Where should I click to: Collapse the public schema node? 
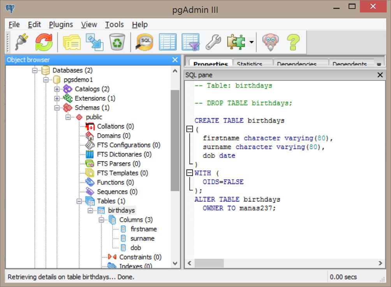[68, 117]
